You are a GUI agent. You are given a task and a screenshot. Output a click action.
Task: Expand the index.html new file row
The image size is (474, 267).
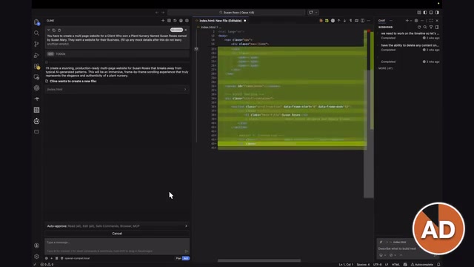point(117,89)
